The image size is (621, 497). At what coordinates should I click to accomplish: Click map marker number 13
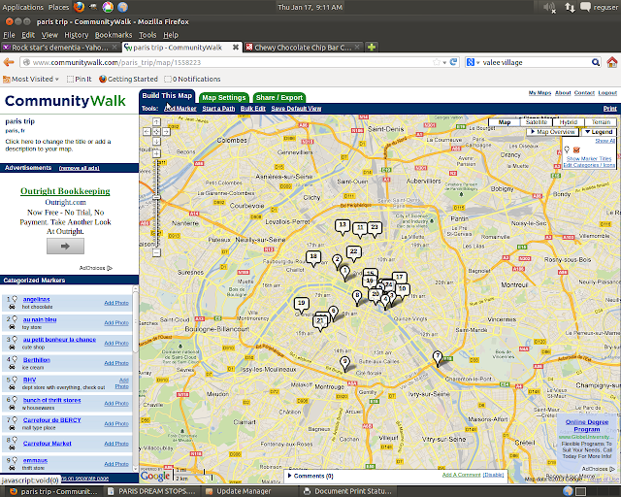pos(343,226)
